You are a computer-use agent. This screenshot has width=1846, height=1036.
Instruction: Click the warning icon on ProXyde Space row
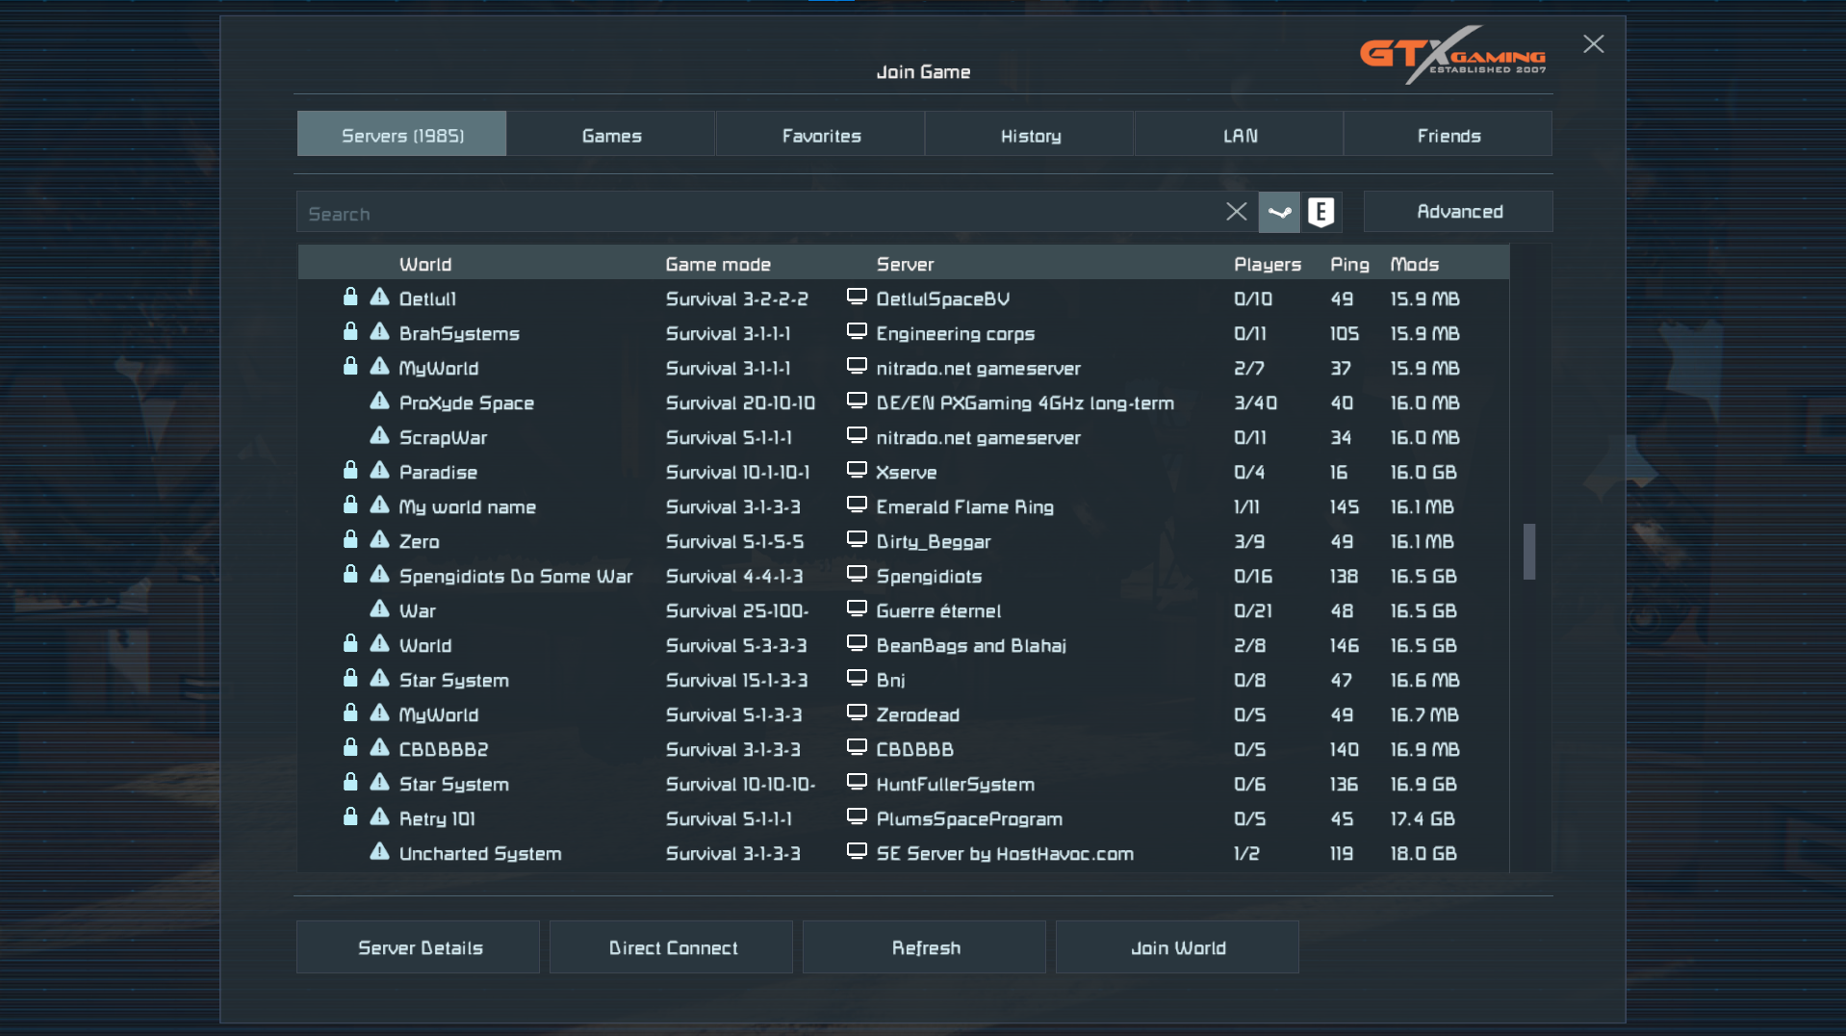(380, 401)
